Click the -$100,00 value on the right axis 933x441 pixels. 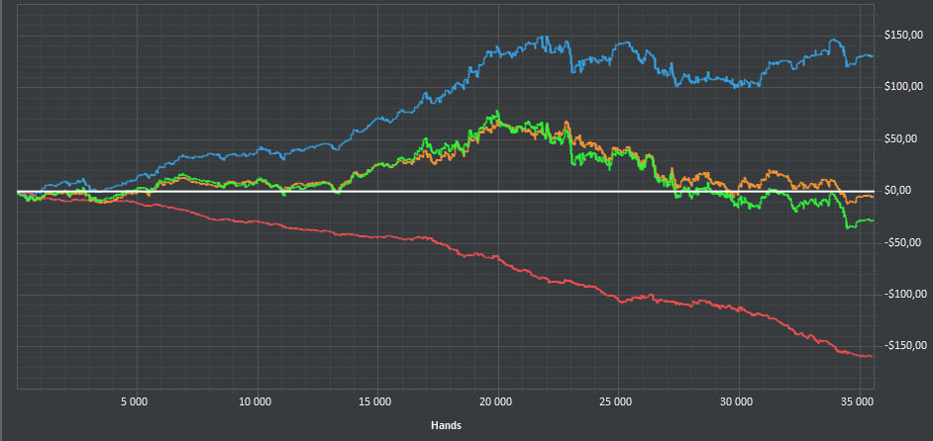[902, 294]
